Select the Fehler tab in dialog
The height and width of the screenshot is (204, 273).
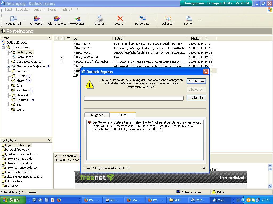click(x=123, y=114)
